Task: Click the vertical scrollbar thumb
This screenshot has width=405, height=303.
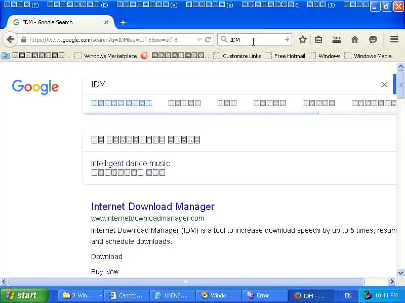Action: (x=400, y=84)
